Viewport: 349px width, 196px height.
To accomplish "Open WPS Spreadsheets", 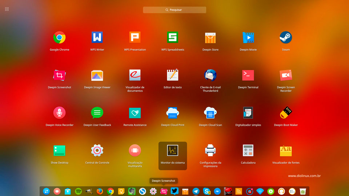I will point(173,37).
